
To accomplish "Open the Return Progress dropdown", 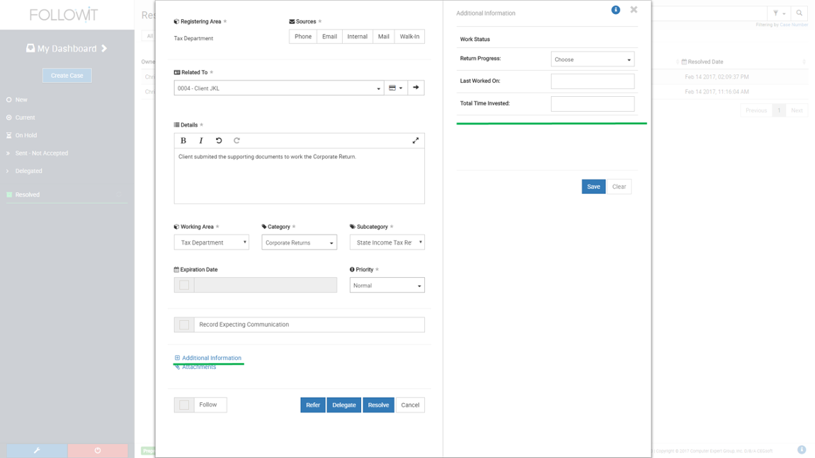I will point(592,59).
